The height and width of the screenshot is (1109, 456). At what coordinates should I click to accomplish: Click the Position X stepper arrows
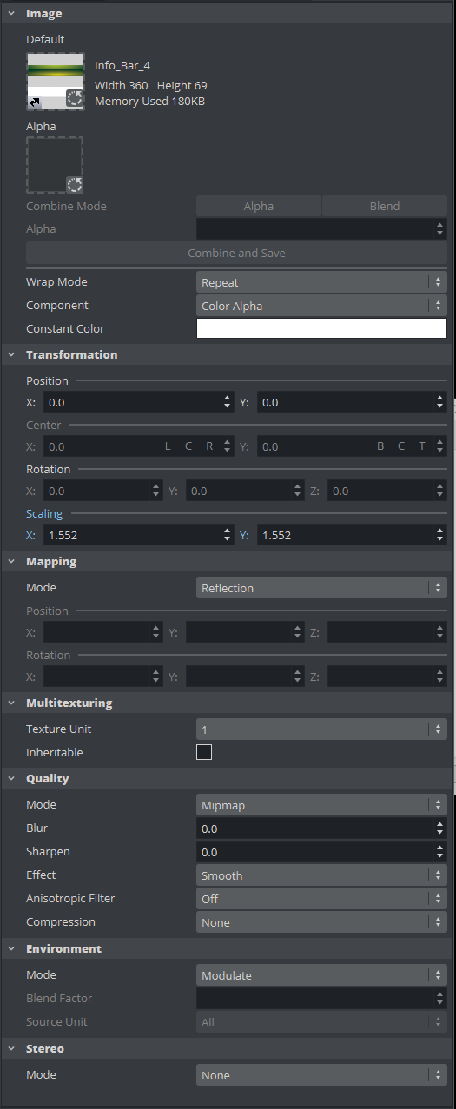click(x=228, y=402)
